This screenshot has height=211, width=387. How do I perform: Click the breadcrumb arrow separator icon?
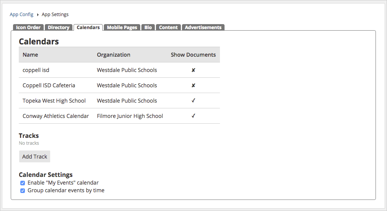click(x=38, y=15)
